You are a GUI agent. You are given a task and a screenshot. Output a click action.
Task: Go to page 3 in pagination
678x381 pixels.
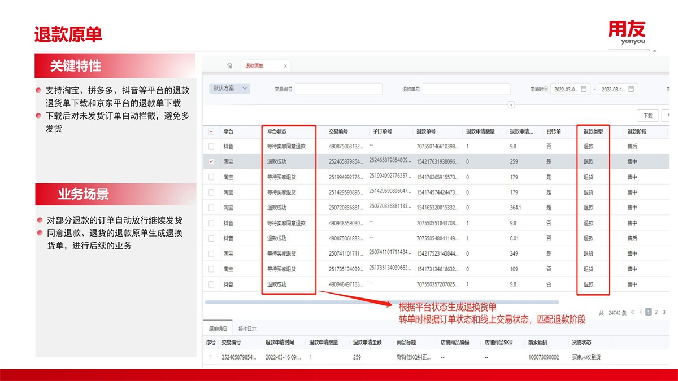(x=664, y=312)
